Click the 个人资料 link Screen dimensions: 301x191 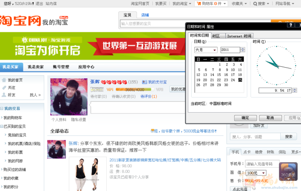pos(59,120)
